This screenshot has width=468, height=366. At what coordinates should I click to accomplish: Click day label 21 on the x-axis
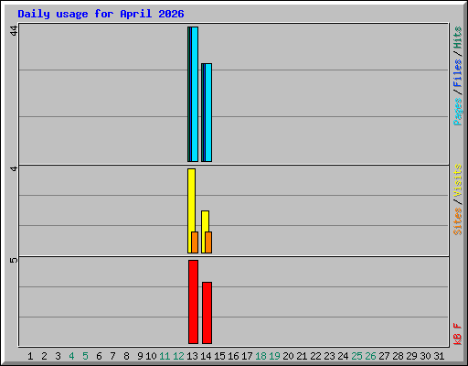coord(302,356)
